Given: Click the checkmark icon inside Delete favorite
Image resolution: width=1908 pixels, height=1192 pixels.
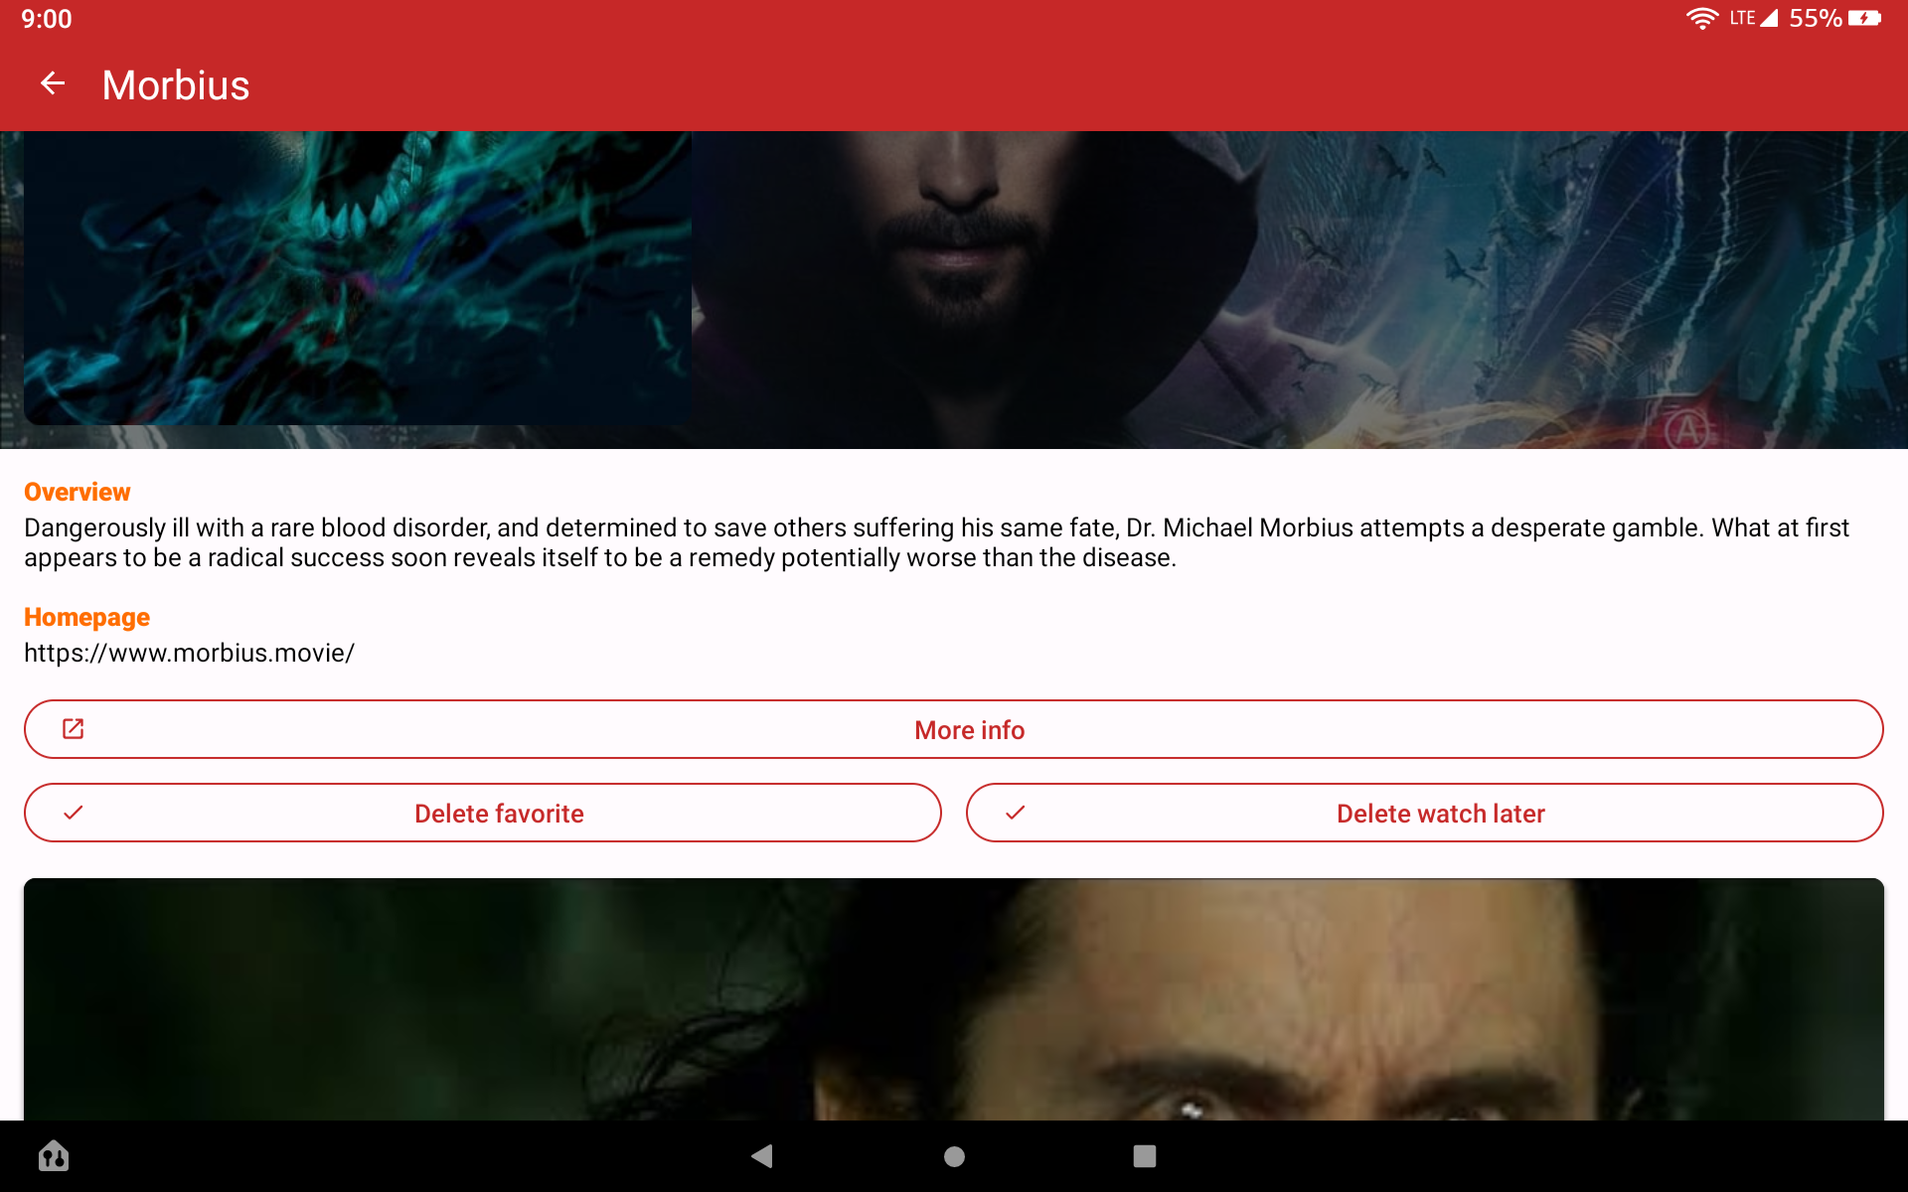Looking at the screenshot, I should [x=75, y=812].
